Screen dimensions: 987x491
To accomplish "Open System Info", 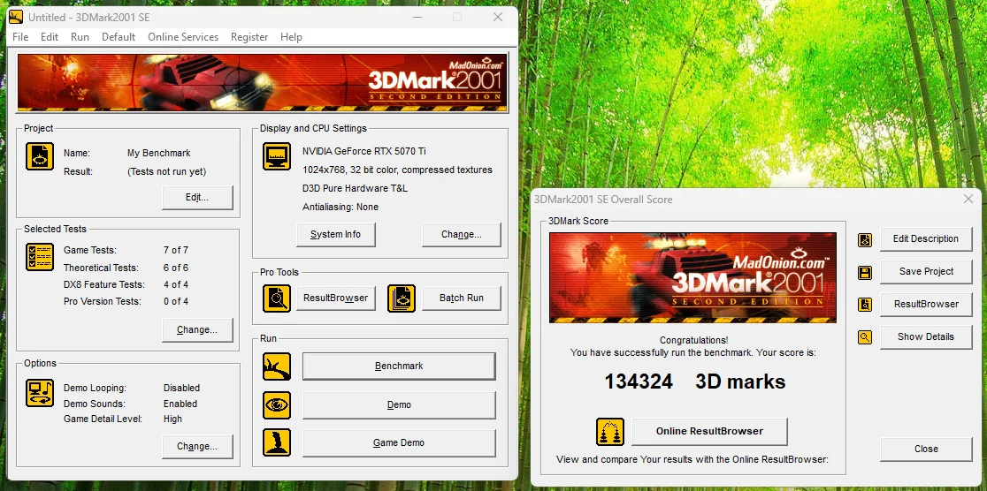I will [x=335, y=235].
